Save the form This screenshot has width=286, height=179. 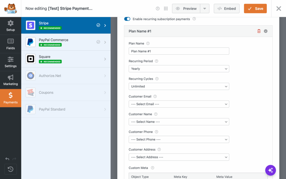click(255, 9)
